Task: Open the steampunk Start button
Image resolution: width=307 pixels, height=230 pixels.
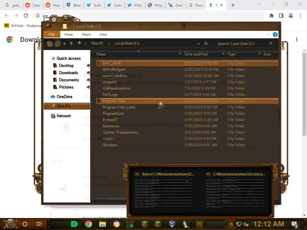Action: (x=10, y=224)
